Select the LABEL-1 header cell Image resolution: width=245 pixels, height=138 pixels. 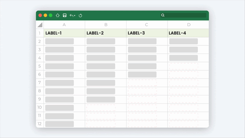pos(64,33)
